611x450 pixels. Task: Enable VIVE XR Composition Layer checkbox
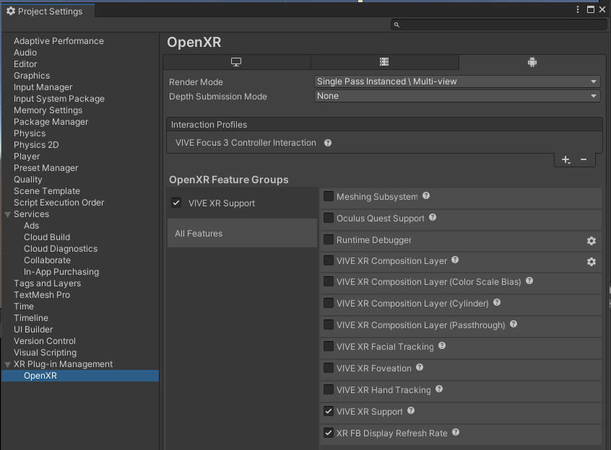click(329, 260)
